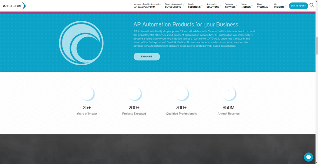This screenshot has width=318, height=164.
Task: Click the page vertical scrollbar thumb
Action: (x=316, y=46)
